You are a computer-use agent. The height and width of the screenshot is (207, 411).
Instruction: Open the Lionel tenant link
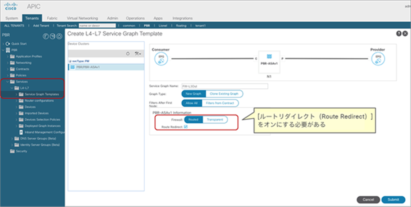tap(163, 25)
